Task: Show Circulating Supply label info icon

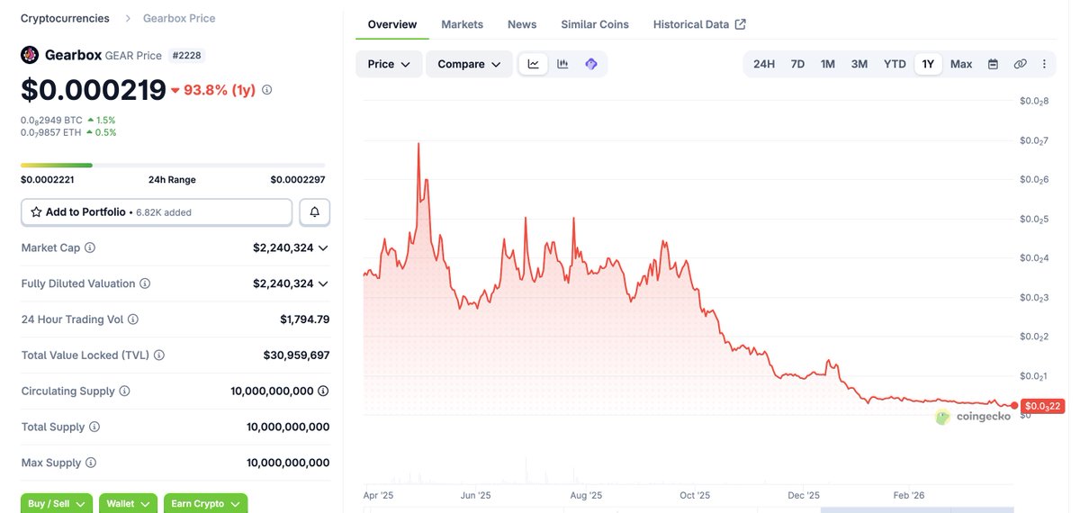Action: pos(124,391)
